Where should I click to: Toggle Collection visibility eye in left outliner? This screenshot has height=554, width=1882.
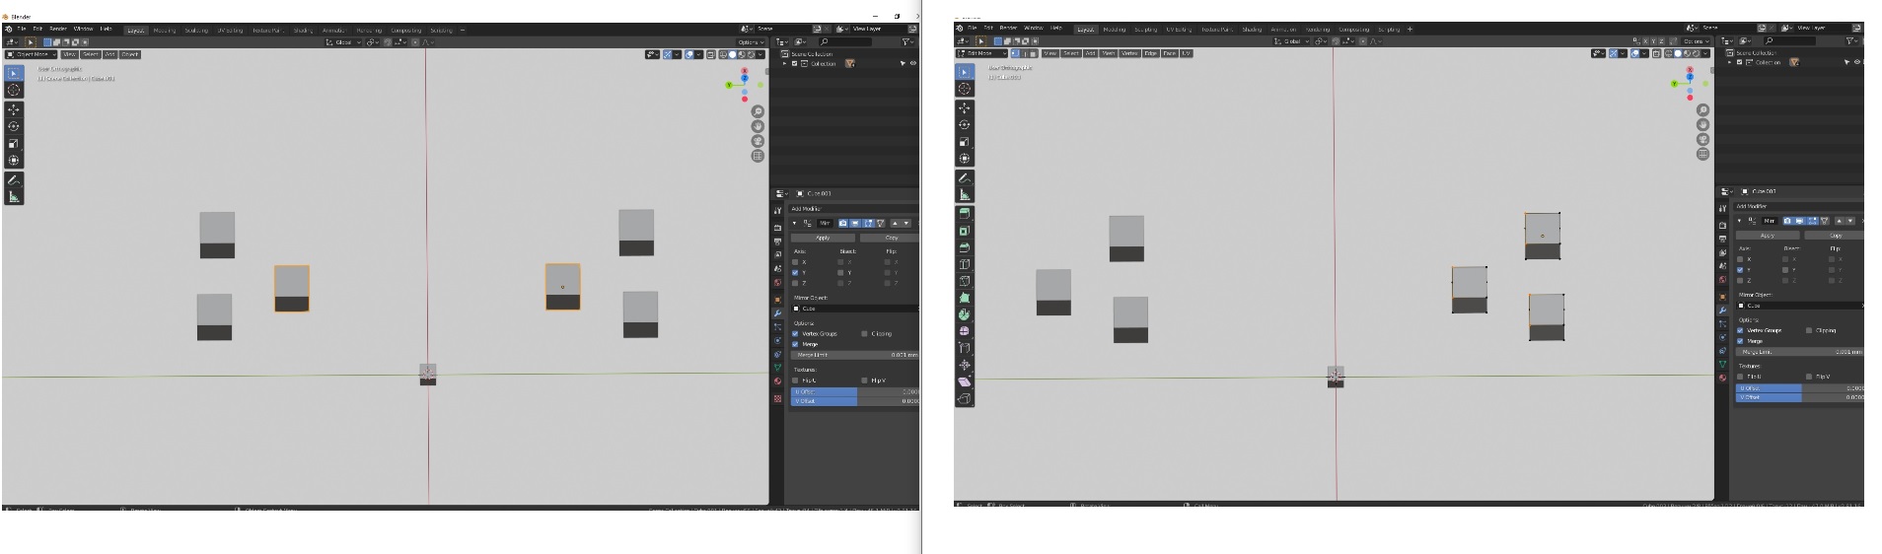(912, 63)
